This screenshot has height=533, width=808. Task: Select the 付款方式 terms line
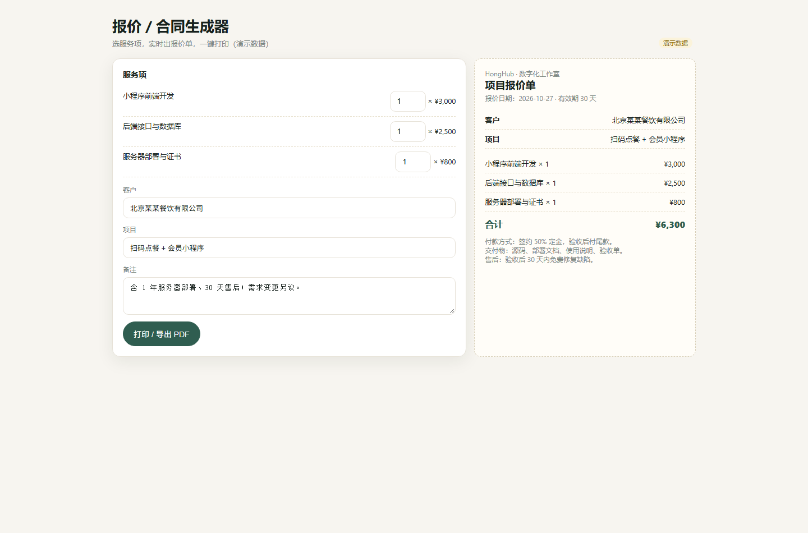[550, 242]
